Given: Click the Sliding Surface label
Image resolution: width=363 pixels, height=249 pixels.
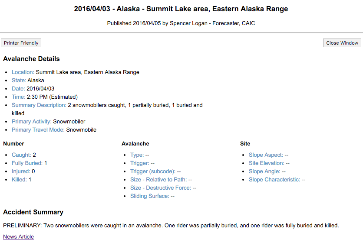Looking at the screenshot, I should point(149,196).
